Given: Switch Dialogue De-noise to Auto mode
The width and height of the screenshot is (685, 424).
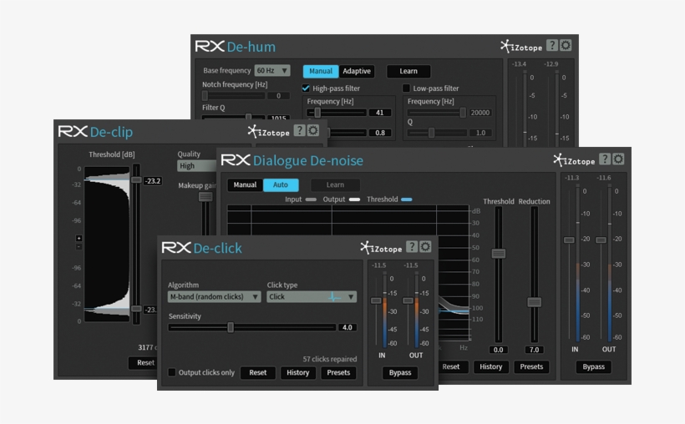Looking at the screenshot, I should click(x=281, y=184).
